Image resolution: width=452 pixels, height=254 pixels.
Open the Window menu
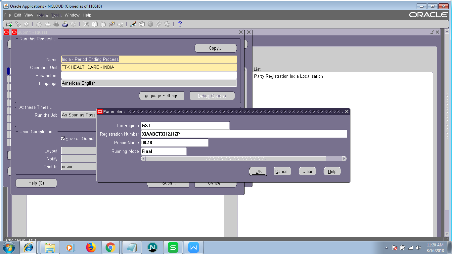(x=72, y=15)
